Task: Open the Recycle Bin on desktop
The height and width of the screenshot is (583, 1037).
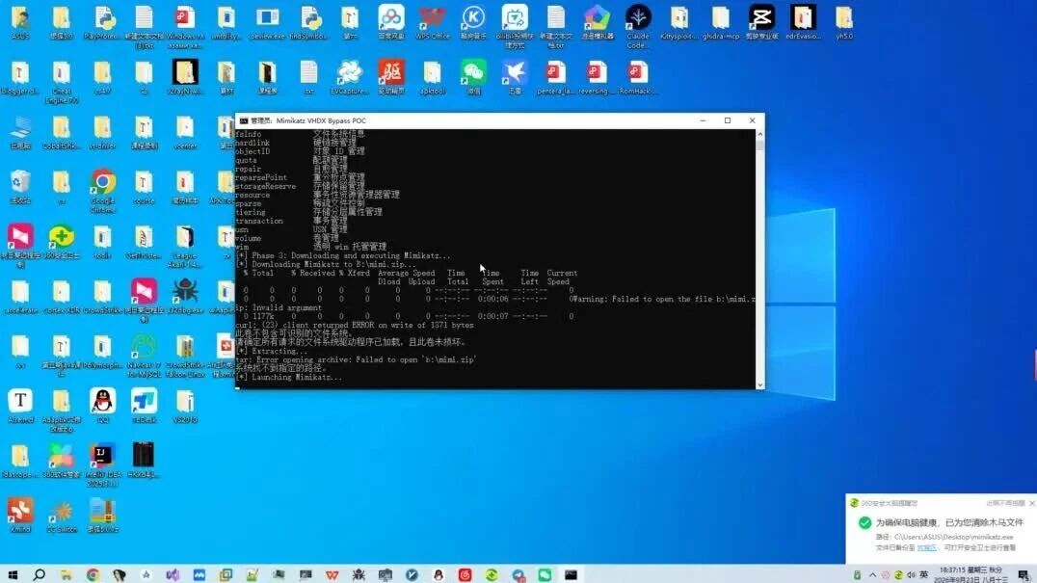Action: click(20, 186)
